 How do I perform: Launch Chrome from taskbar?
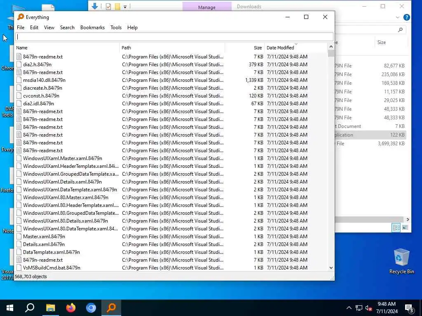91,308
